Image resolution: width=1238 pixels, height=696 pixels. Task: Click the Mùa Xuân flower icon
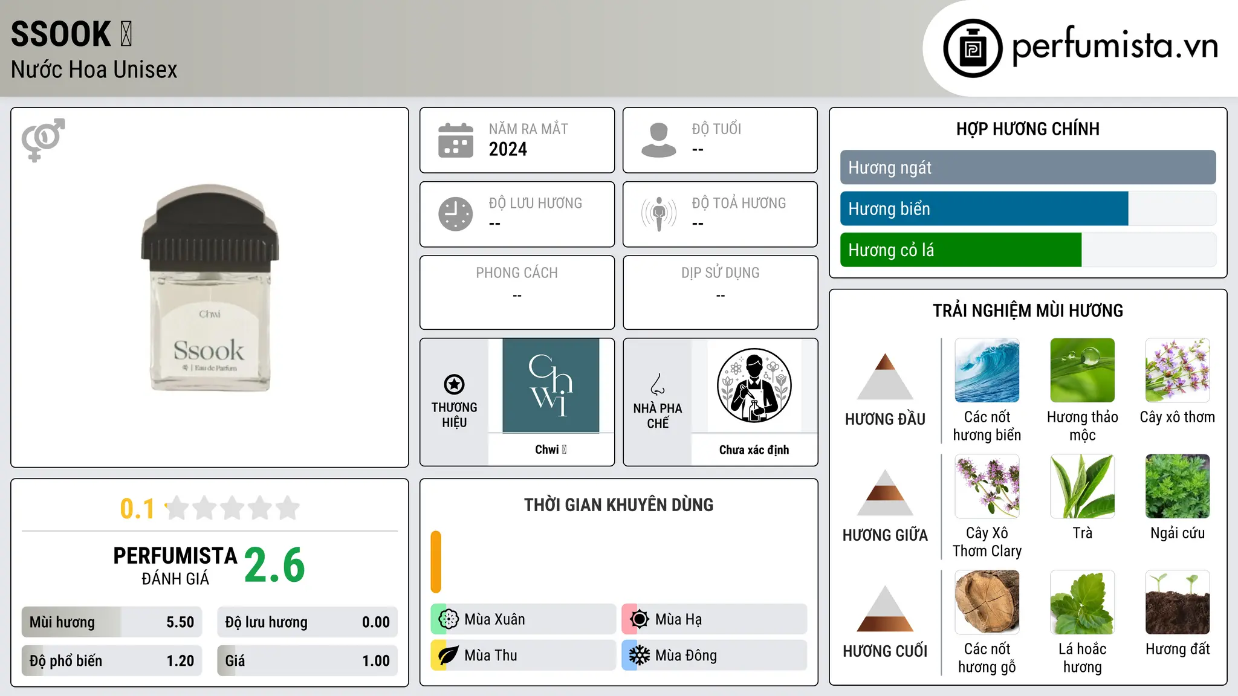(x=449, y=619)
